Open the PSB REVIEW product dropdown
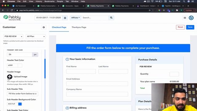 pyautogui.click(x=13, y=36)
